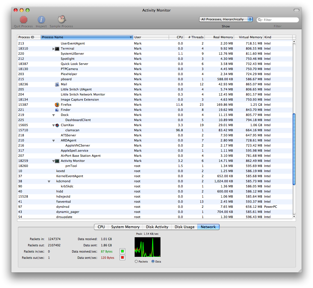Click the Quit Process stop-sign icon
This screenshot has height=288, width=313.
point(23,20)
